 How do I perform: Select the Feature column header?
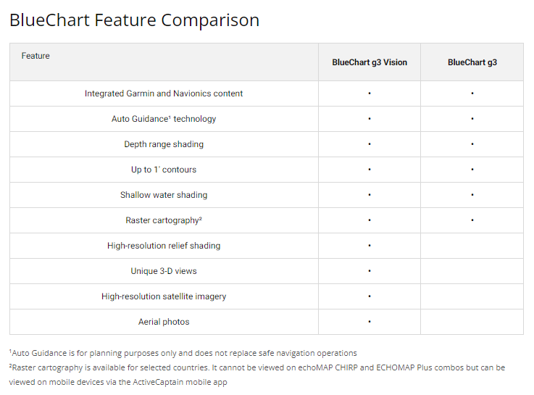coord(36,56)
